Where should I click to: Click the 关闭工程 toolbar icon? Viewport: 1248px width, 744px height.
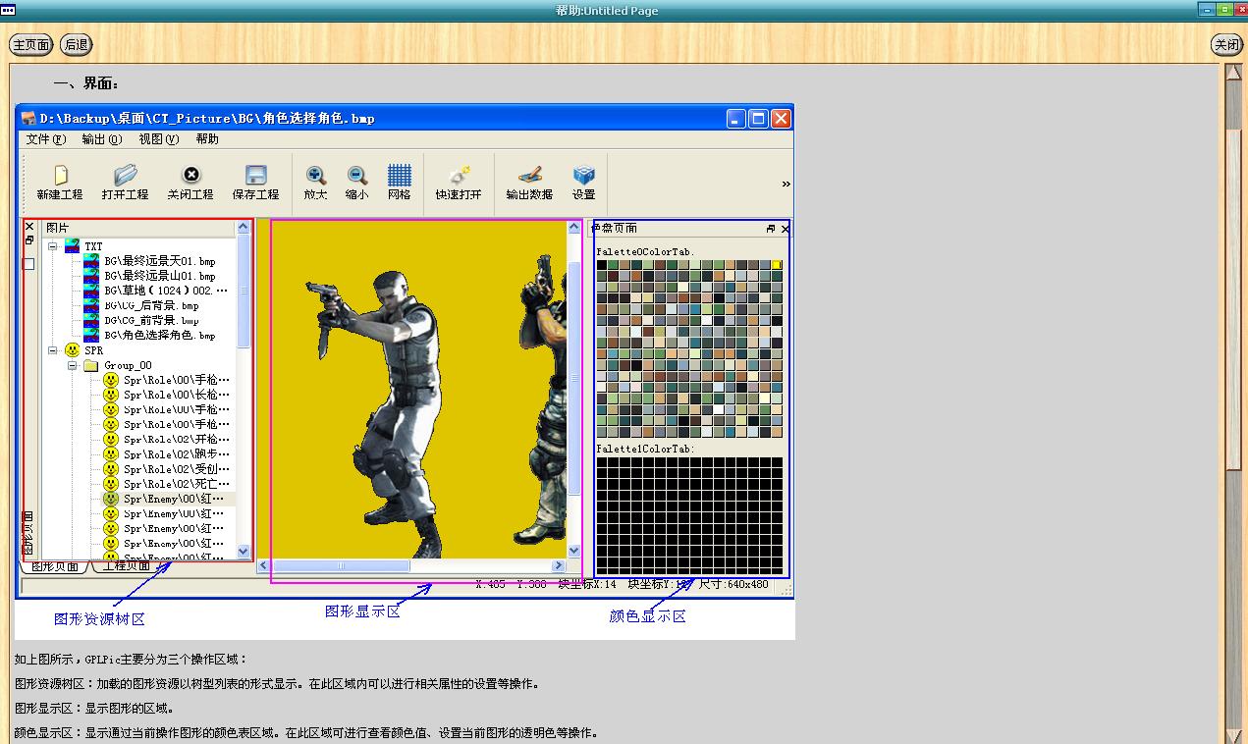tap(191, 175)
